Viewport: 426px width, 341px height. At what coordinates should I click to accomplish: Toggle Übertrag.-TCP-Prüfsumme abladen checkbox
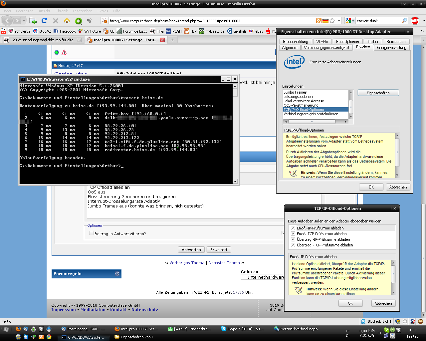(293, 245)
